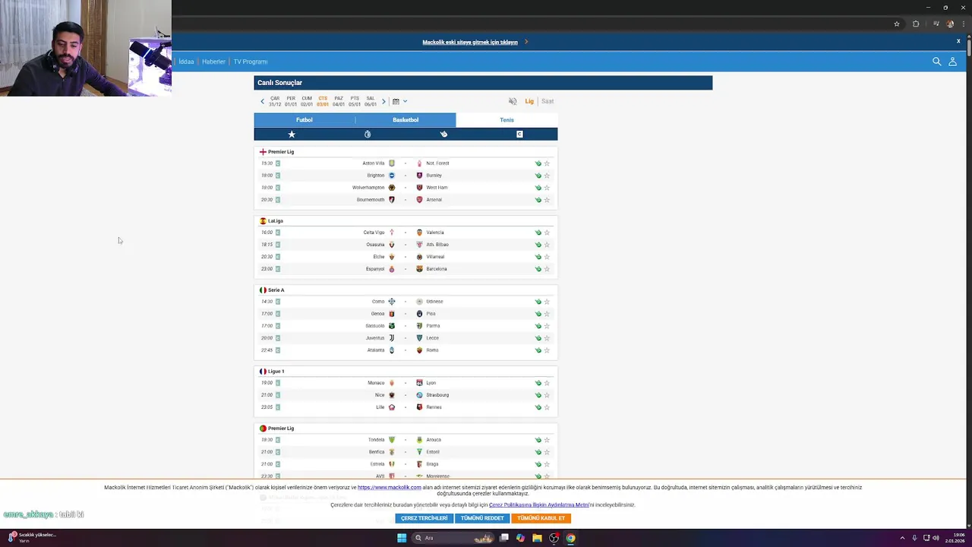Click the page vertical scrollbar
Viewport: 972px width, 547px height.
click(x=969, y=46)
